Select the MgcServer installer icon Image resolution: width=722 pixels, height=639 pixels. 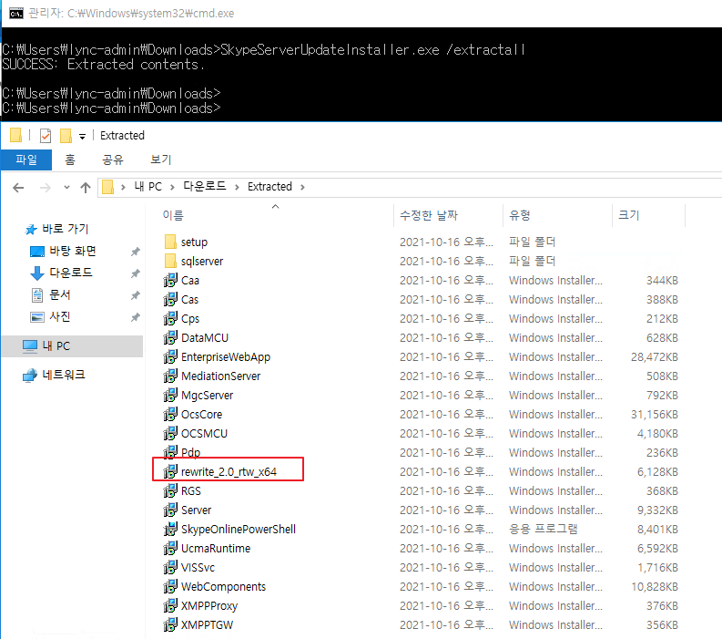pyautogui.click(x=170, y=395)
